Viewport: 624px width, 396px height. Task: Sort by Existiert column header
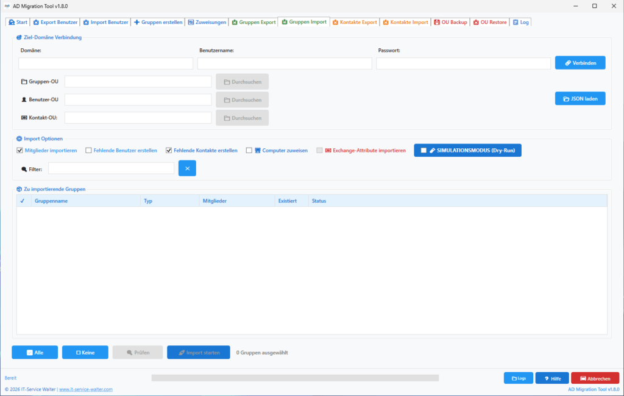[292, 201]
